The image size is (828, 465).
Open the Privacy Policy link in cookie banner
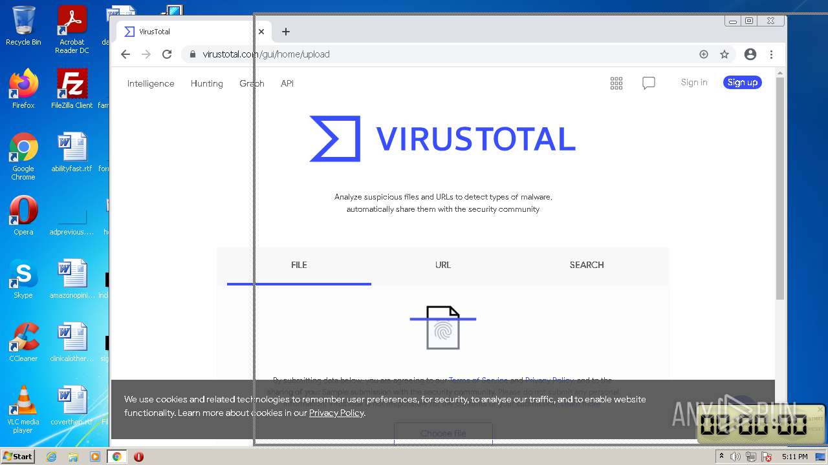tap(336, 413)
